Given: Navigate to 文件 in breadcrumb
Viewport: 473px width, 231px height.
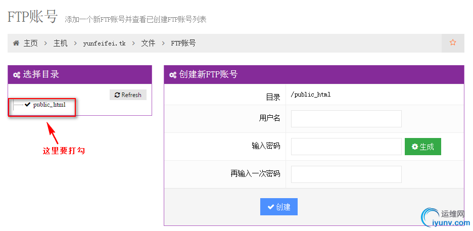Looking at the screenshot, I should click(x=148, y=43).
